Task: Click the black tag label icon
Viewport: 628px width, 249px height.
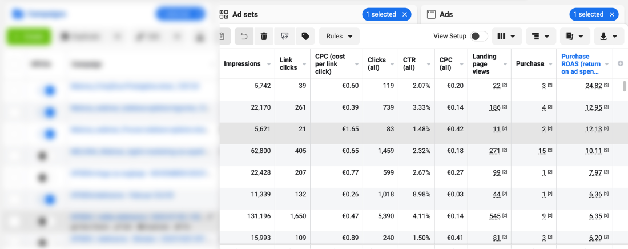Action: pos(305,36)
